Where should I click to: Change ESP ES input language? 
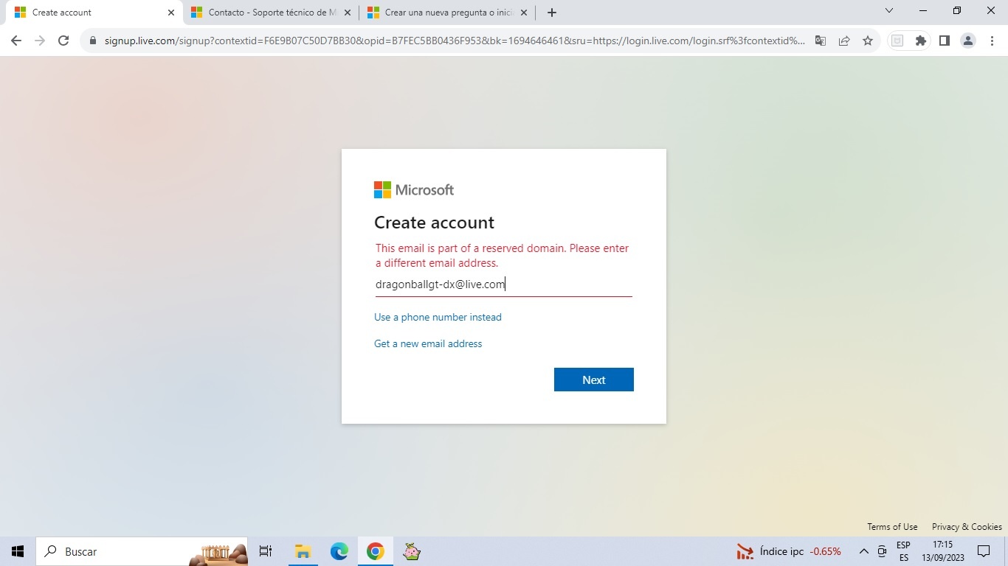903,551
